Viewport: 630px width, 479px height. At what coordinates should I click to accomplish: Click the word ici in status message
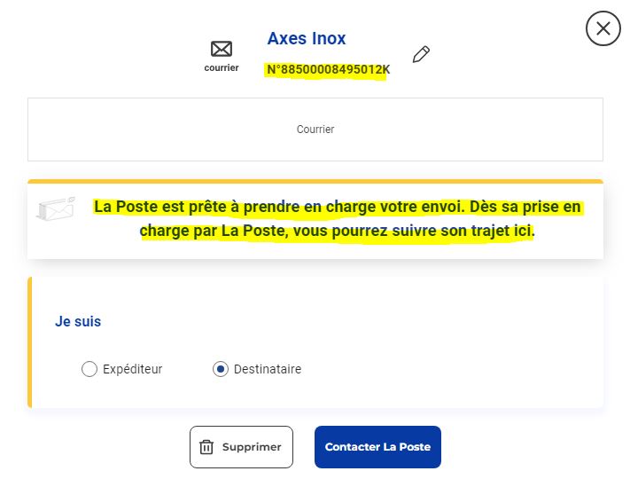[x=523, y=231]
